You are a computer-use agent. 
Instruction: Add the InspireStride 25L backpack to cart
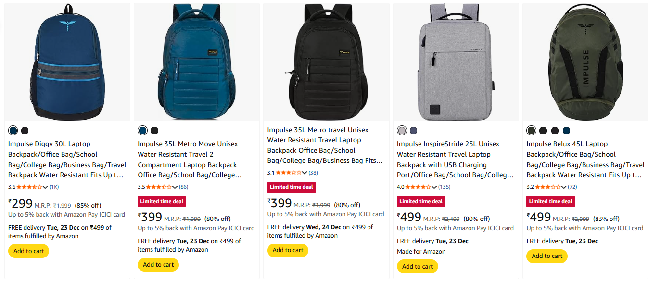pyautogui.click(x=417, y=267)
